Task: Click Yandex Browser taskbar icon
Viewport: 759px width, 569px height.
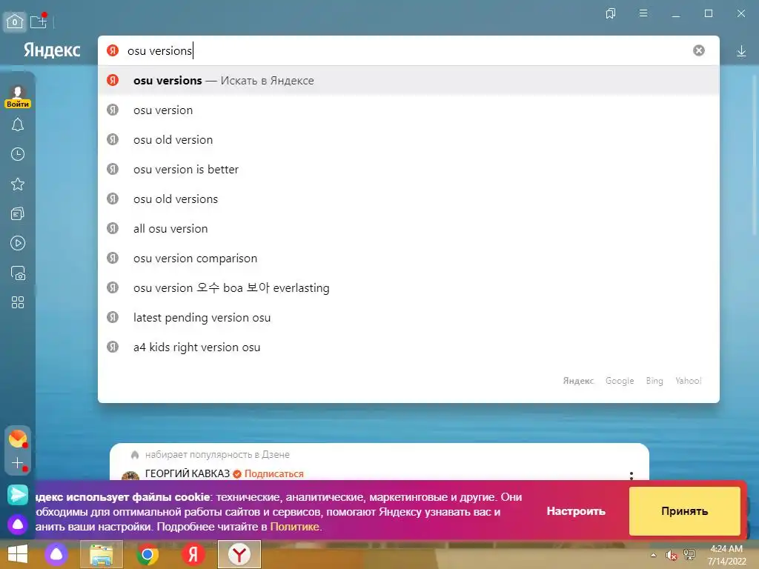Action: 239,554
